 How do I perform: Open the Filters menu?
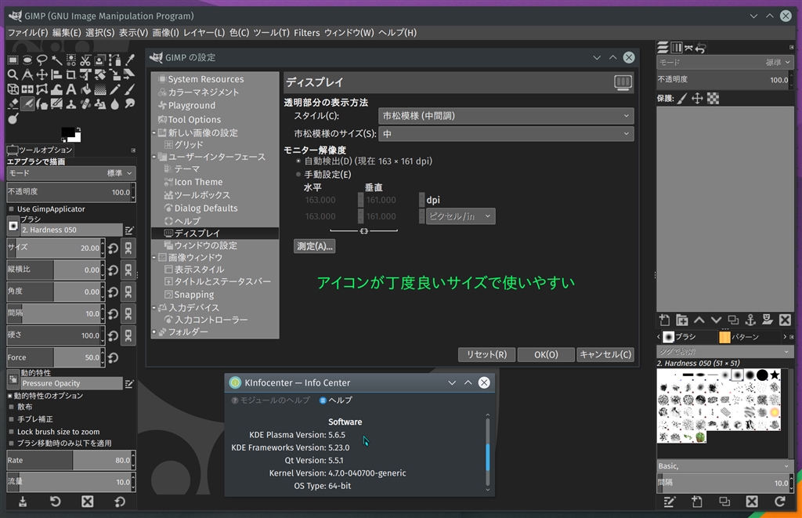pyautogui.click(x=307, y=33)
